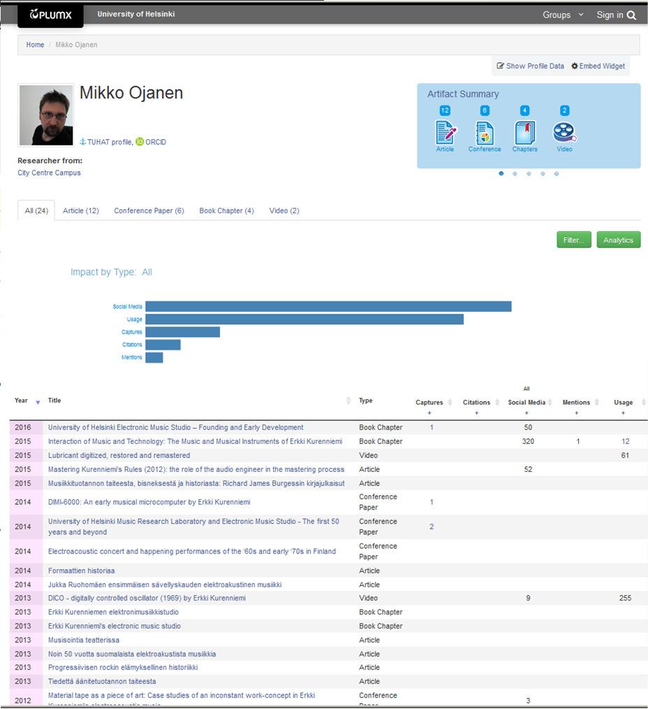Click the Video artifact icon
Viewport: 648px width, 709px height.
[564, 132]
